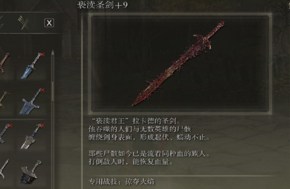Click the 亵渎圣剑+9 item title
This screenshot has width=290, height=189.
tap(102, 5)
